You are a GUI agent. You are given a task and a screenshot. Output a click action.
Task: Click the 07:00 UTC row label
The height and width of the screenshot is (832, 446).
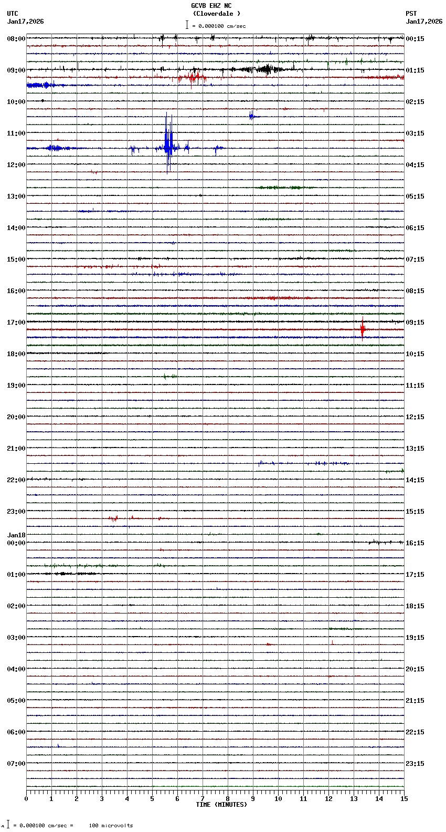pyautogui.click(x=16, y=764)
